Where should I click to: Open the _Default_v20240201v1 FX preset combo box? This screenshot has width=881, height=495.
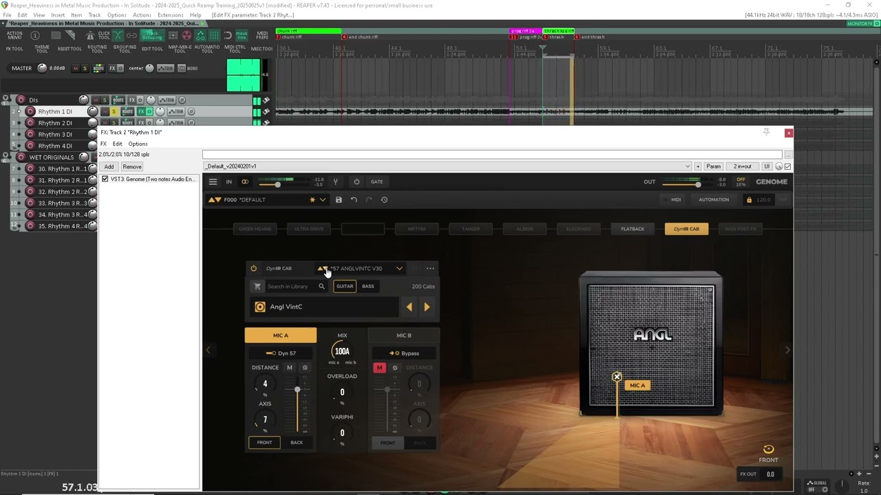point(447,166)
